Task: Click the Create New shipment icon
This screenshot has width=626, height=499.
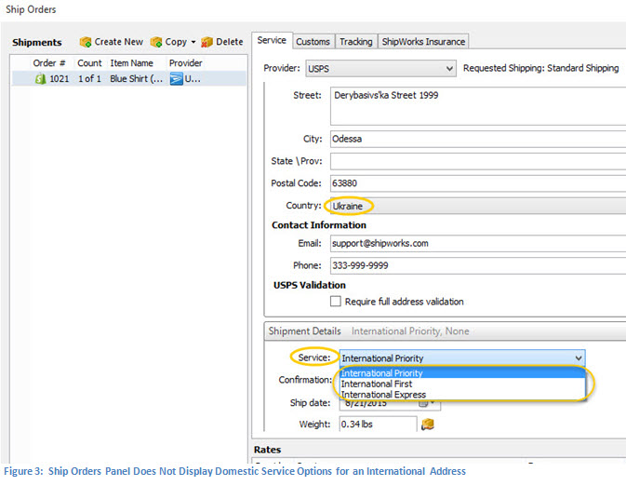Action: coord(86,42)
